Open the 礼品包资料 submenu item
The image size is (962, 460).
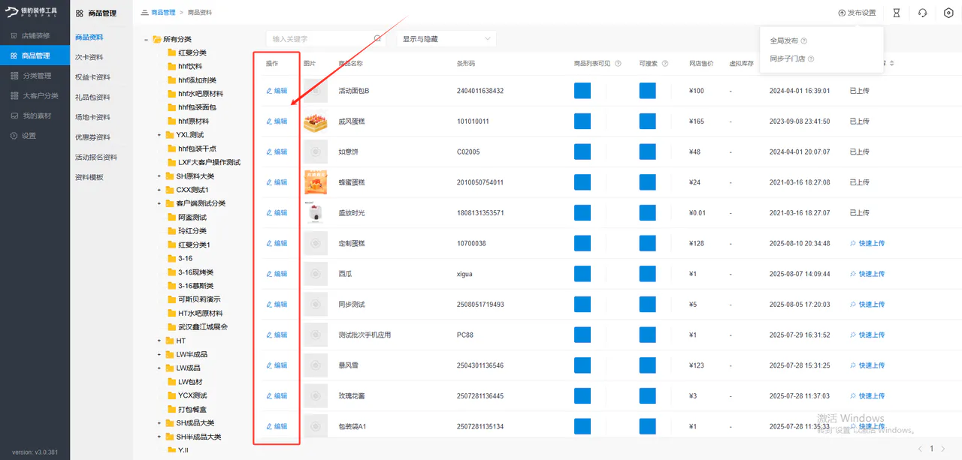92,98
